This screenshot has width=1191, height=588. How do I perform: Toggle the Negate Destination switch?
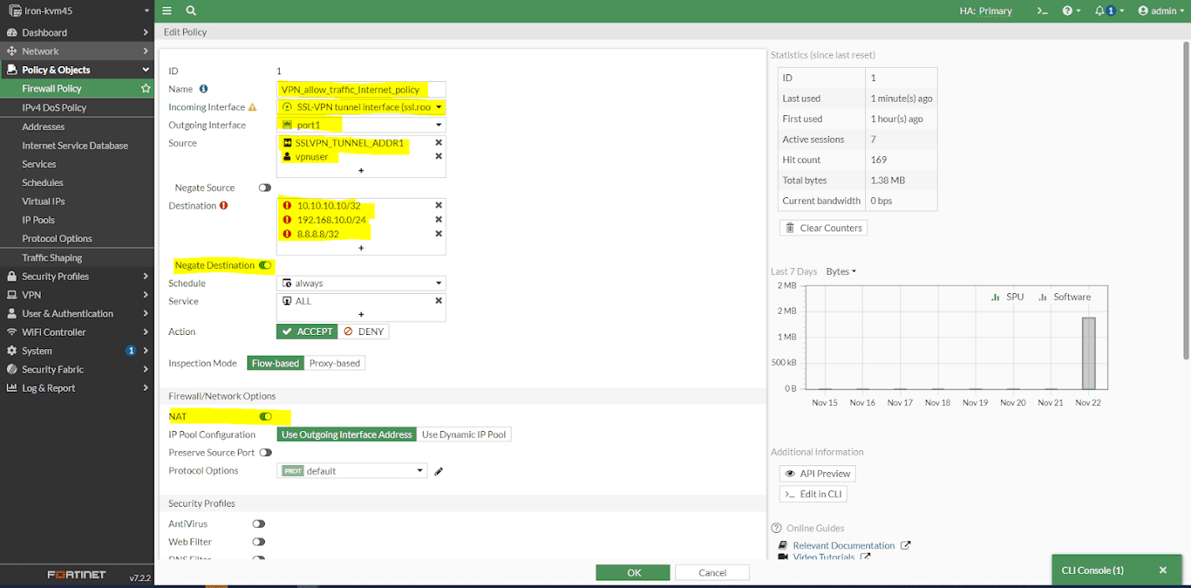click(265, 266)
